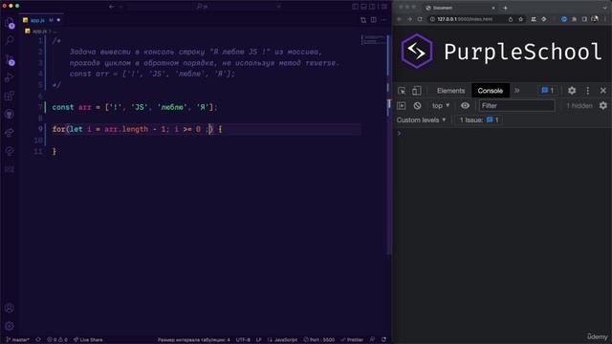Click the 127.0.0.1 address bar
This screenshot has width=612, height=344.
tap(476, 19)
